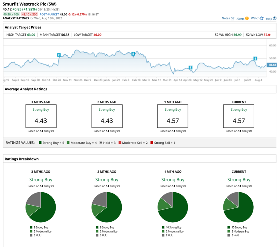Click the Hold = 3 legend swatch
The image size is (279, 247).
(101, 143)
